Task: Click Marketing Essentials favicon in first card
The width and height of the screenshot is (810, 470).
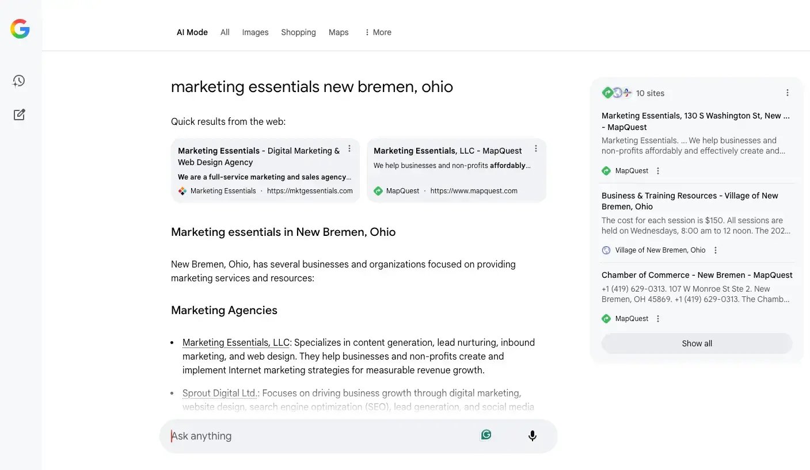Action: 182,191
